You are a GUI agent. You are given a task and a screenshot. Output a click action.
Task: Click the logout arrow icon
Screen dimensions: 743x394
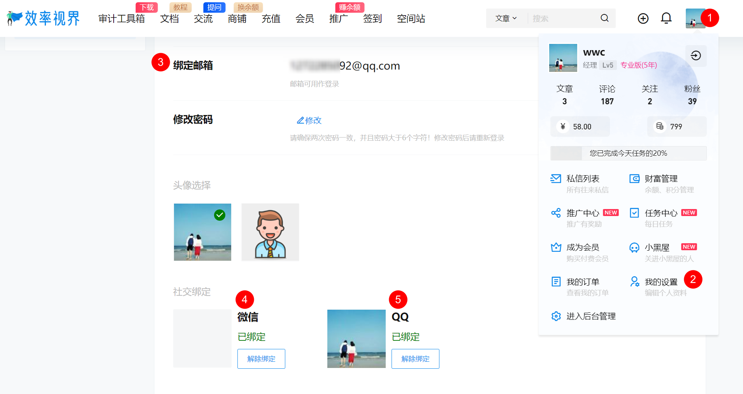[696, 56]
